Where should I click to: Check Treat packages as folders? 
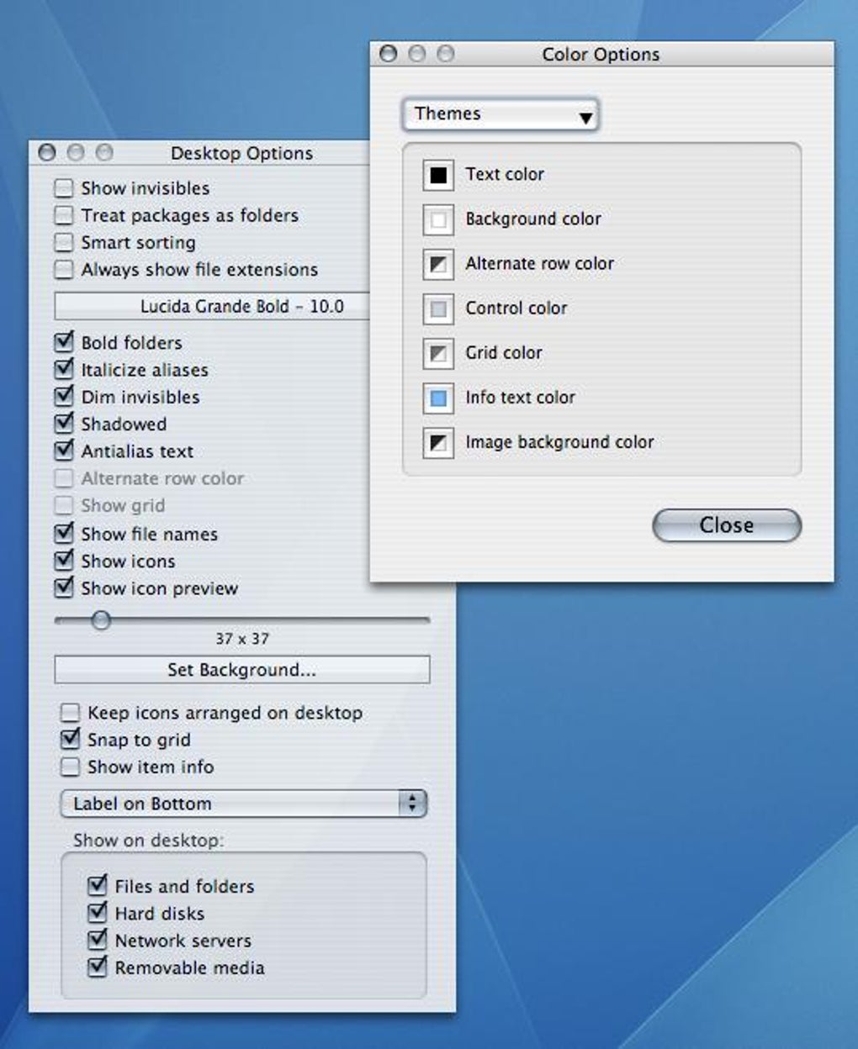pos(64,215)
